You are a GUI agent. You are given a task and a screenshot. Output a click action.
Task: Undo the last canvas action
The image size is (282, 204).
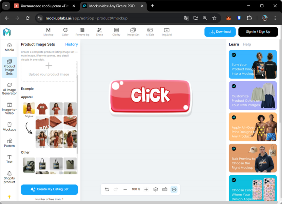pyautogui.click(x=107, y=189)
